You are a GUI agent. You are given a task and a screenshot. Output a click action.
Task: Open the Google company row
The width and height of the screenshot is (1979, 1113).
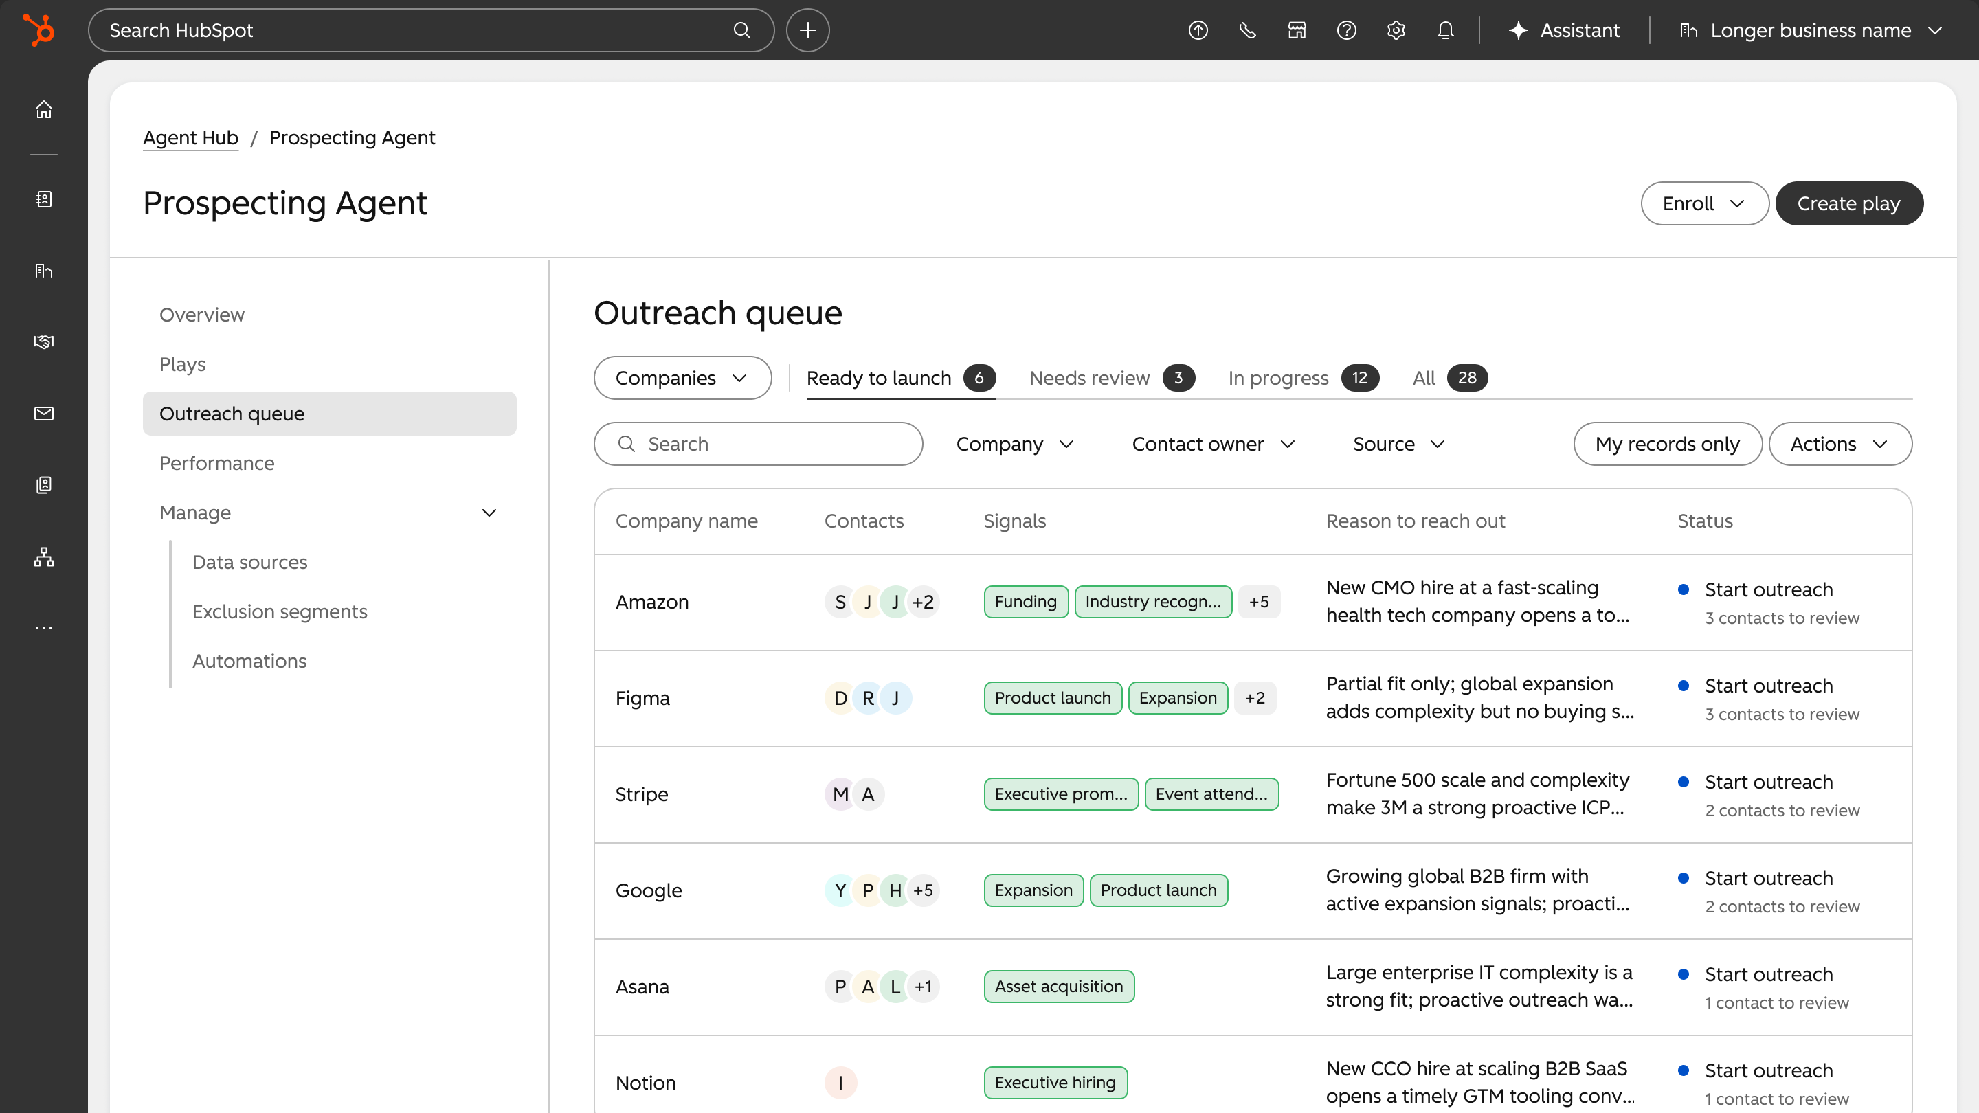point(1253,890)
